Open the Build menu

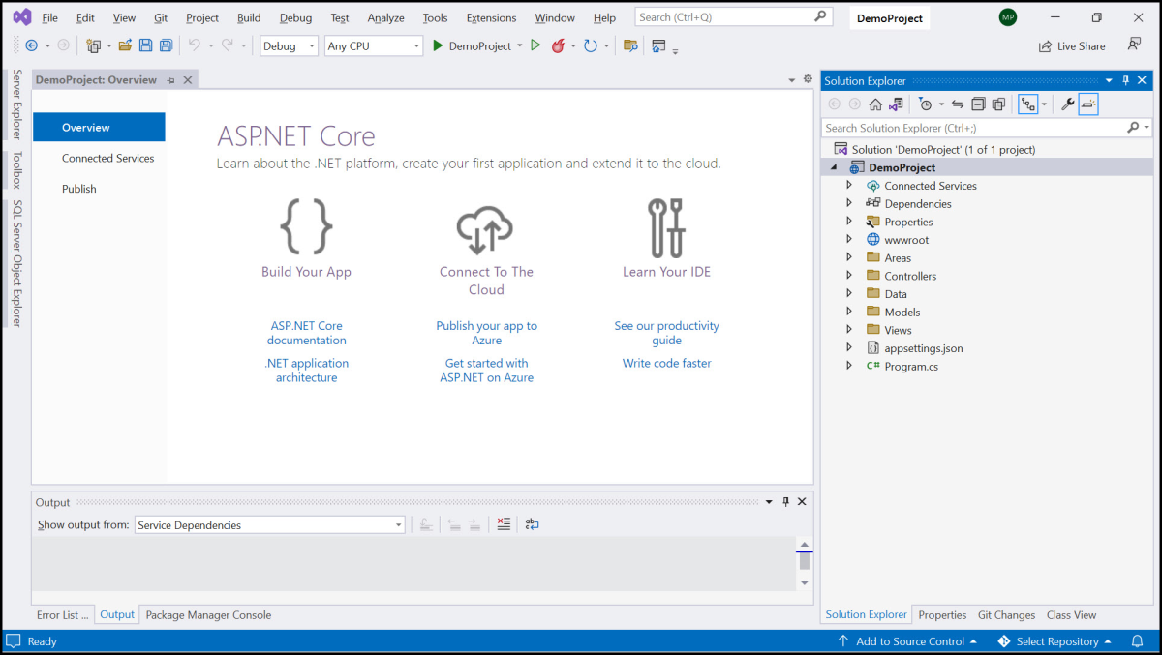pyautogui.click(x=249, y=17)
